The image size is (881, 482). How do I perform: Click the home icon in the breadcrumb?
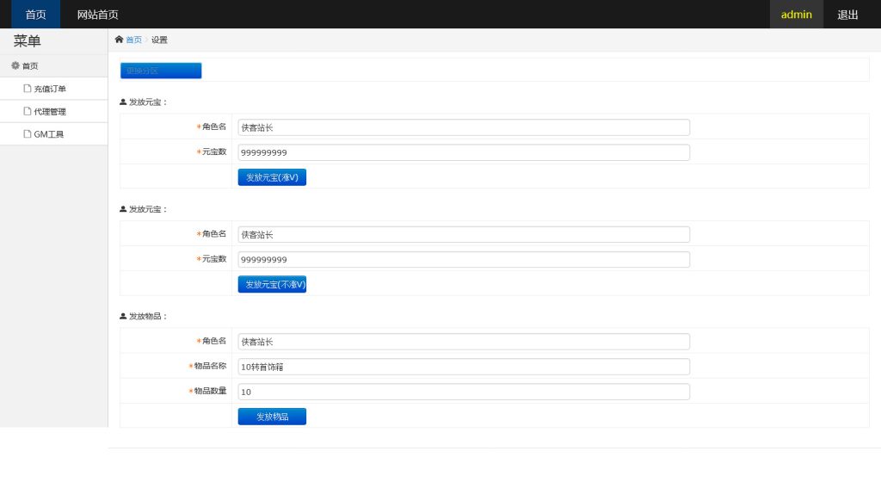[x=119, y=40]
